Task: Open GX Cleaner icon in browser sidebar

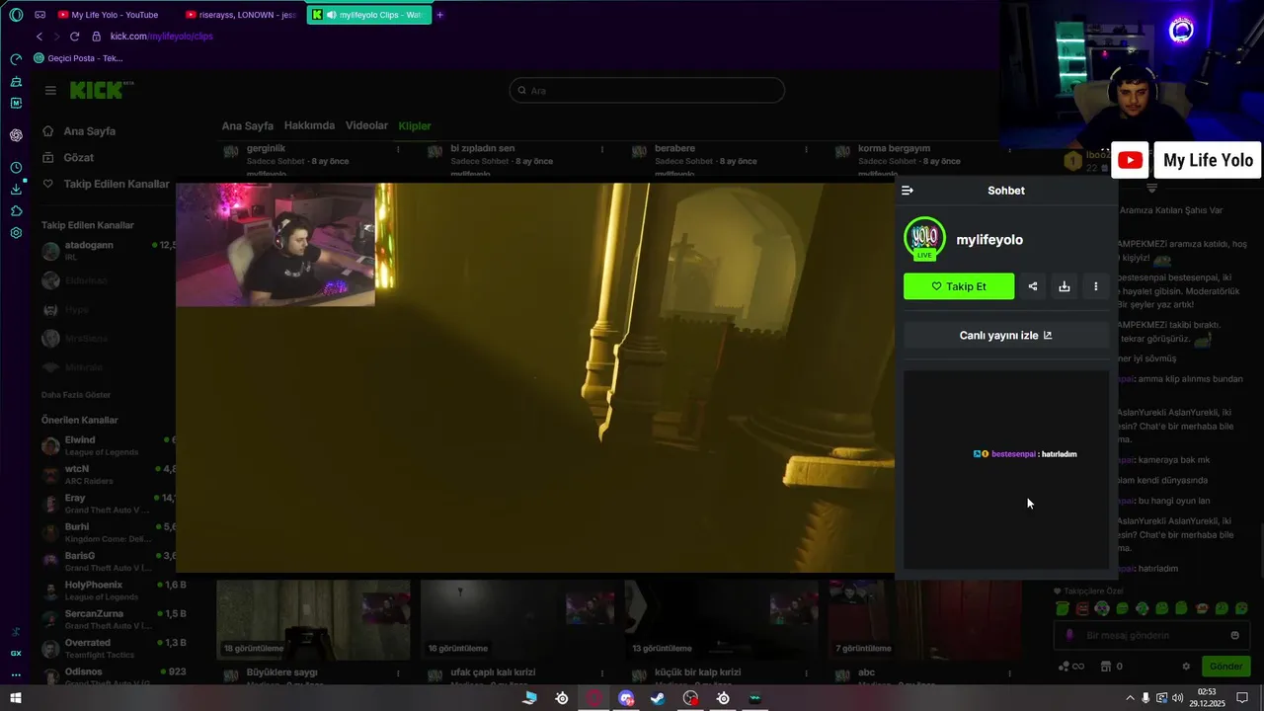Action: click(16, 81)
